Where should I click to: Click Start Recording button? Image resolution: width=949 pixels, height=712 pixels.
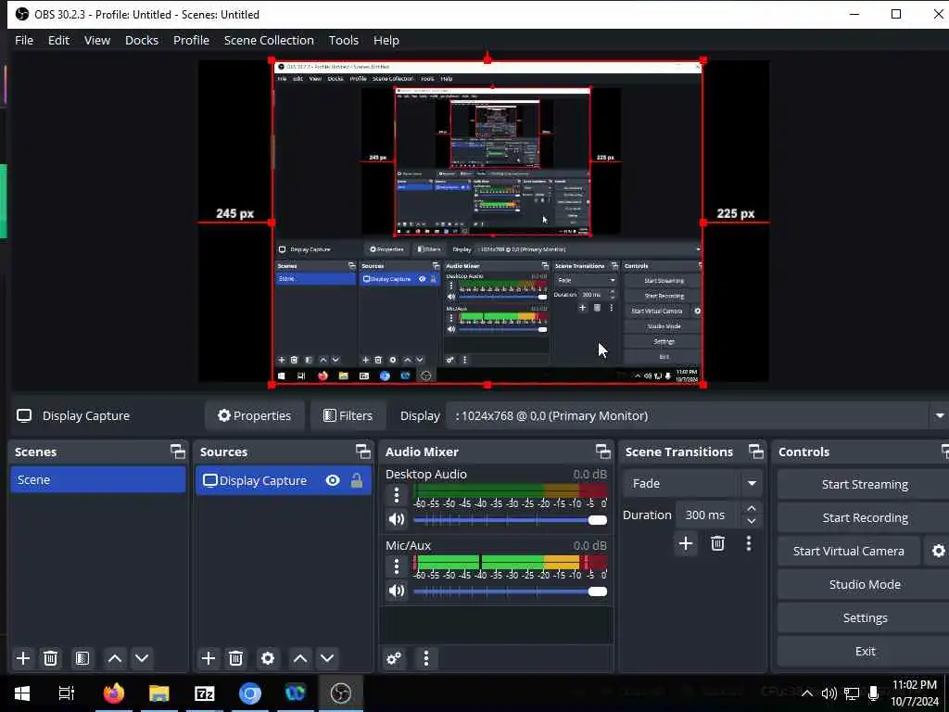865,517
